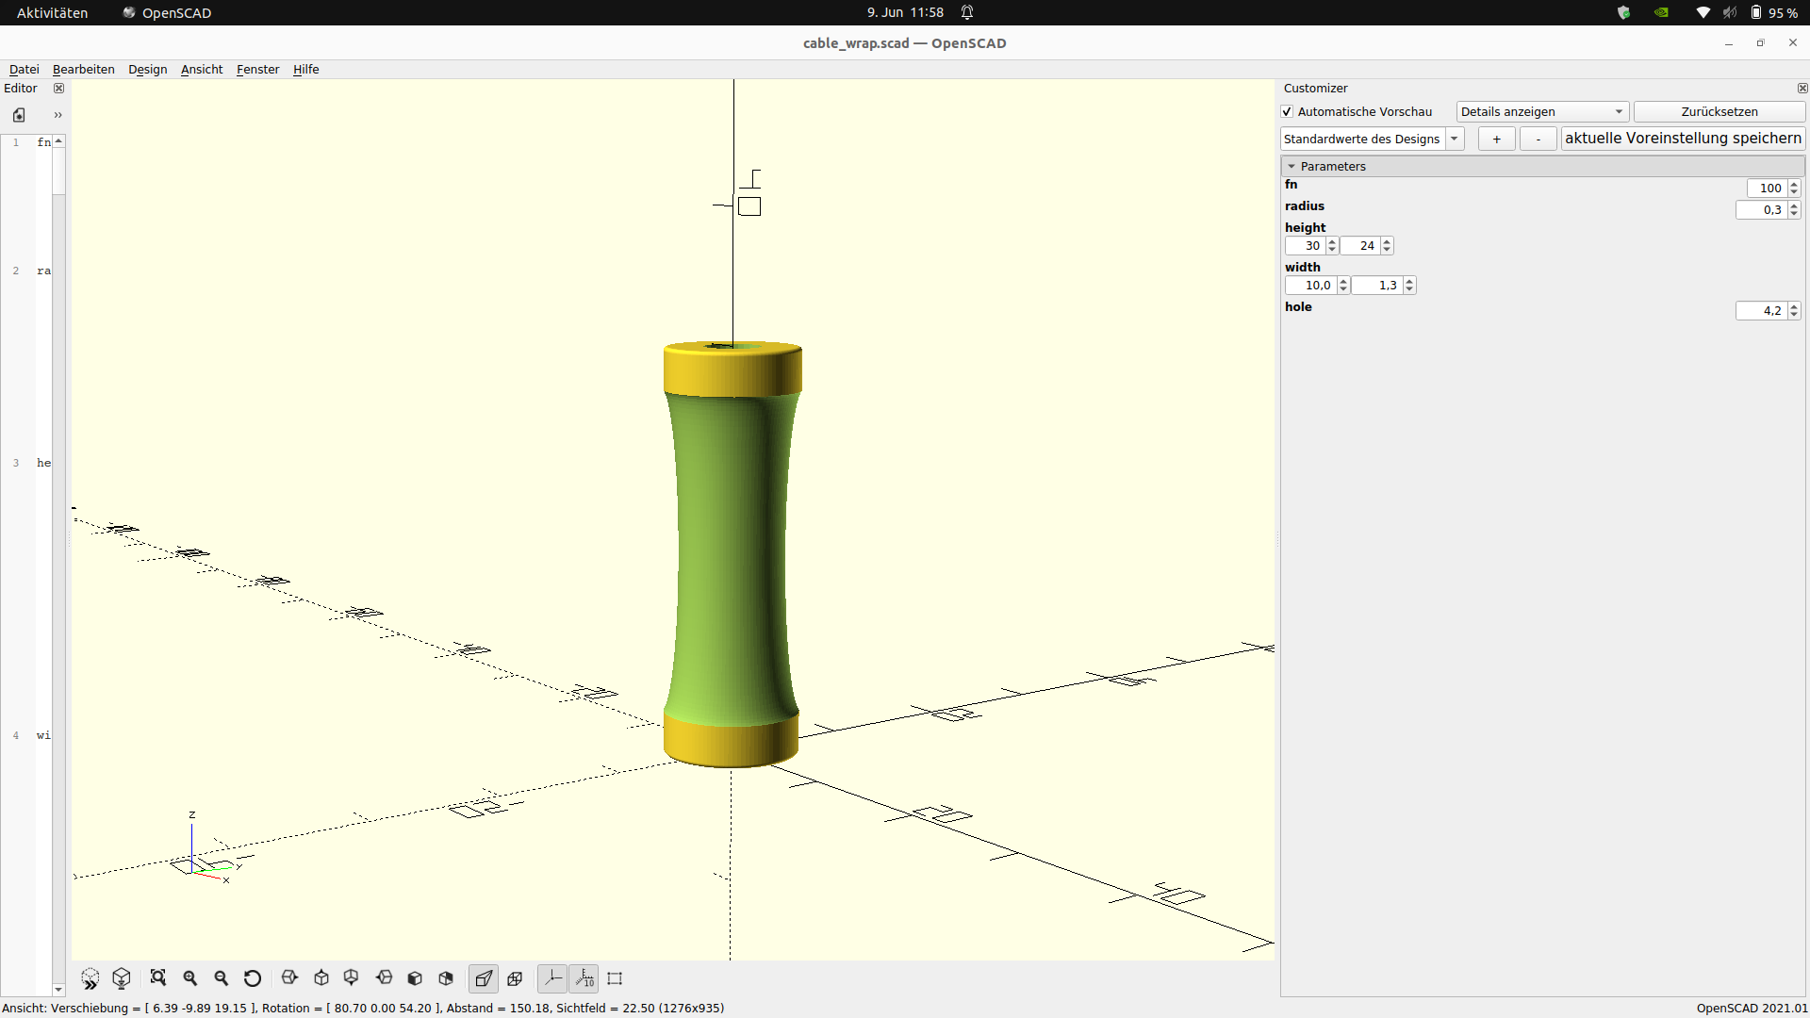
Task: Open the Ansicht menu
Action: tap(201, 69)
